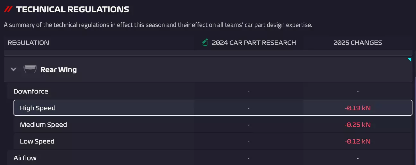Open the Airflow category row
Viewport: 416px width, 165px height.
point(25,158)
